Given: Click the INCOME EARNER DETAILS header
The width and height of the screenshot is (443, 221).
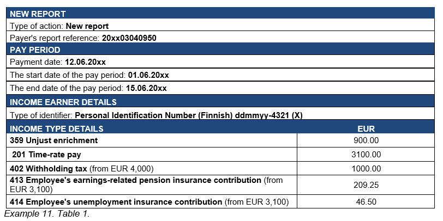Looking at the screenshot, I should point(63,102).
